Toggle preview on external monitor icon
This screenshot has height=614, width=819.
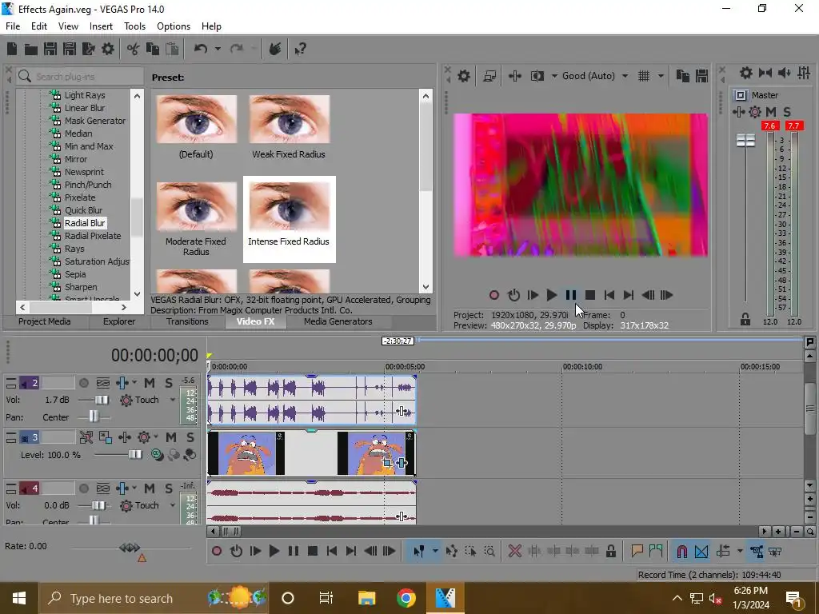tap(489, 76)
